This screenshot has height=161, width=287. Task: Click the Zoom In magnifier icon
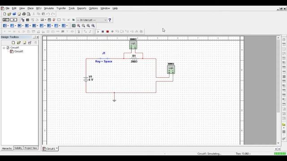tap(78, 26)
